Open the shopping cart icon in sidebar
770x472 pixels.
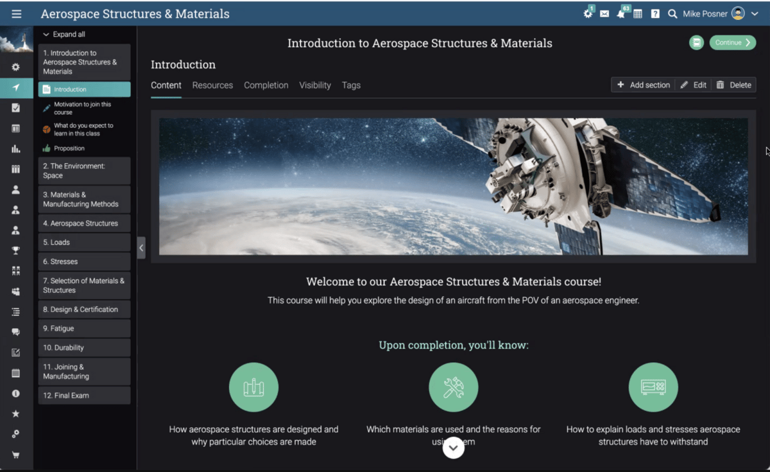coord(16,455)
